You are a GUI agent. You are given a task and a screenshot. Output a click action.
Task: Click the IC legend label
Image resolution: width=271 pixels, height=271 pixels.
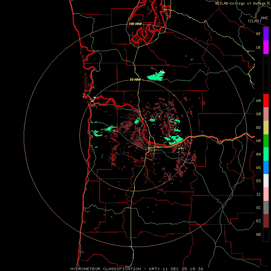(x=258, y=195)
